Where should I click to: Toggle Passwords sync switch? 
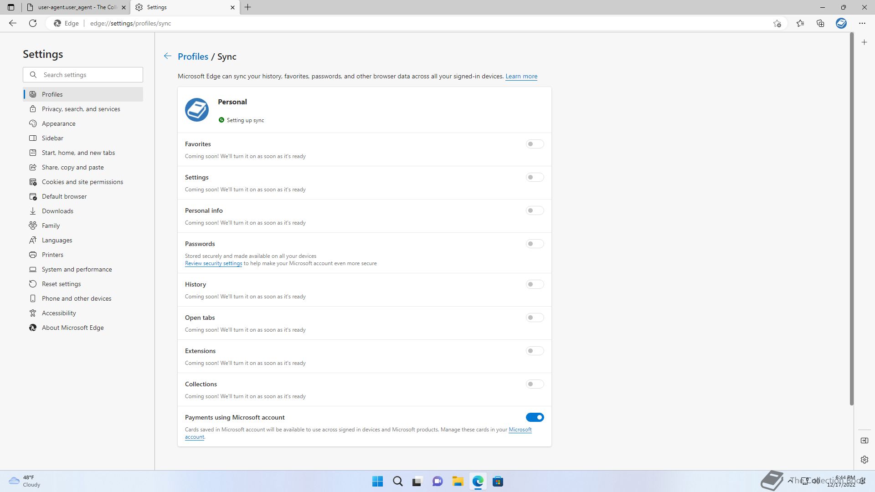tap(535, 244)
